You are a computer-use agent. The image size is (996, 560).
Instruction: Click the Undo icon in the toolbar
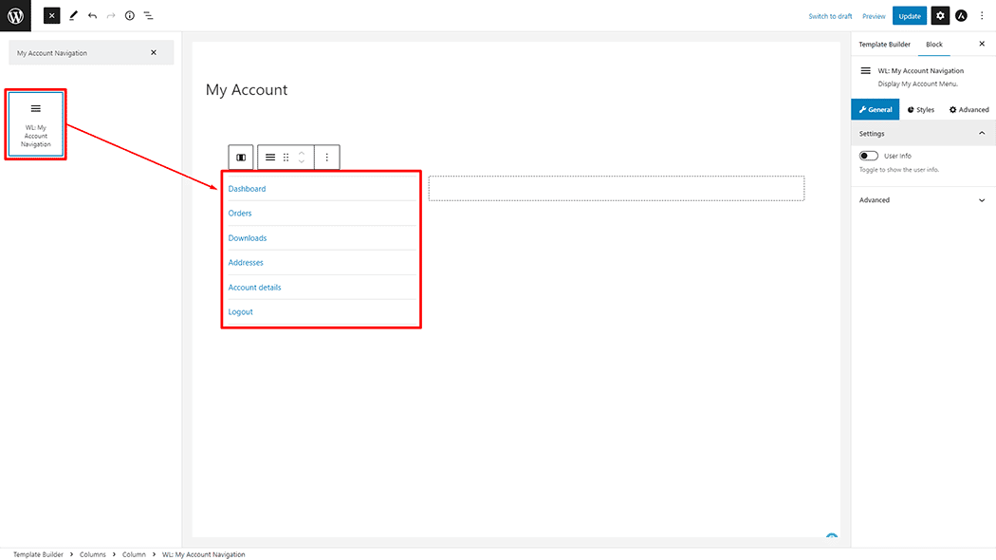(x=91, y=15)
